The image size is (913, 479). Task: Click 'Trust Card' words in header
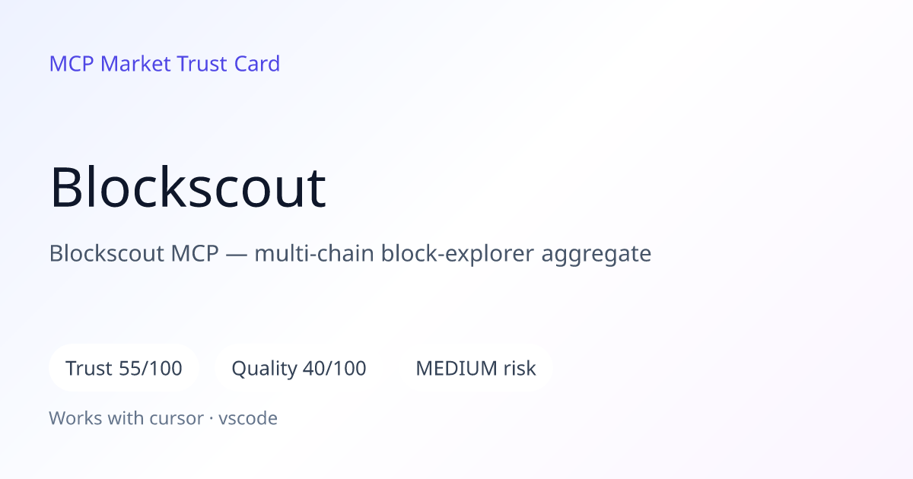pos(228,64)
